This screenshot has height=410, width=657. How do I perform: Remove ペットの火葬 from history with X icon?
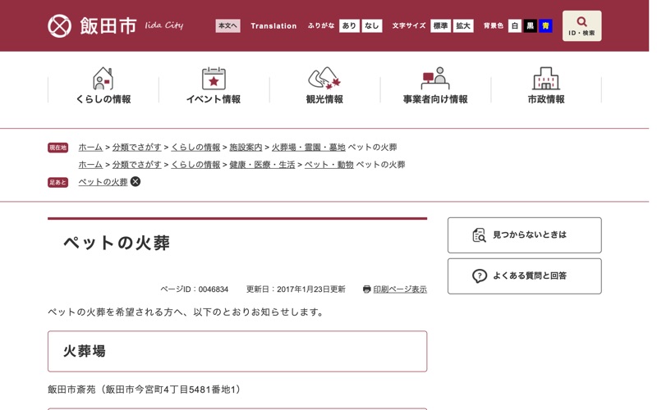coord(136,181)
